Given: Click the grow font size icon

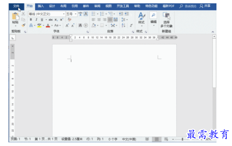Looking at the screenshot, I should [67, 25].
